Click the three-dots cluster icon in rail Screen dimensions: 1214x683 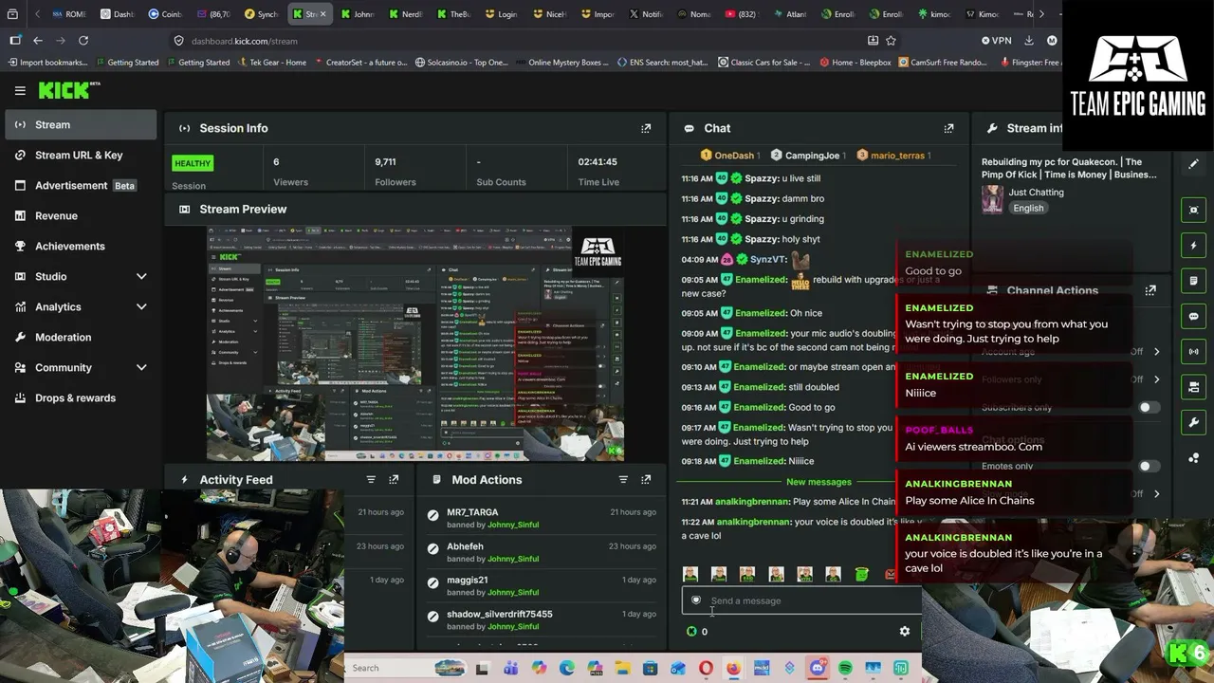tap(1193, 457)
